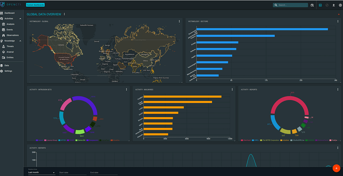
Task: Open Victimology - Sectors widget options menu
Action: 338,21
